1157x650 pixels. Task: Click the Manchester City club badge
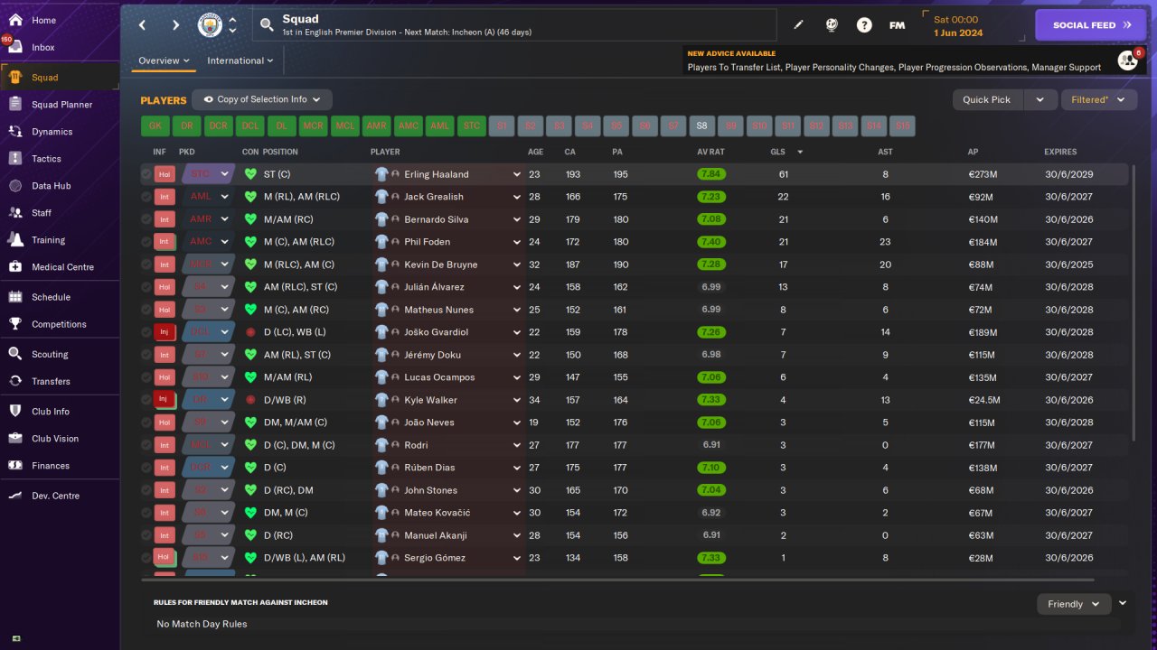pos(210,25)
